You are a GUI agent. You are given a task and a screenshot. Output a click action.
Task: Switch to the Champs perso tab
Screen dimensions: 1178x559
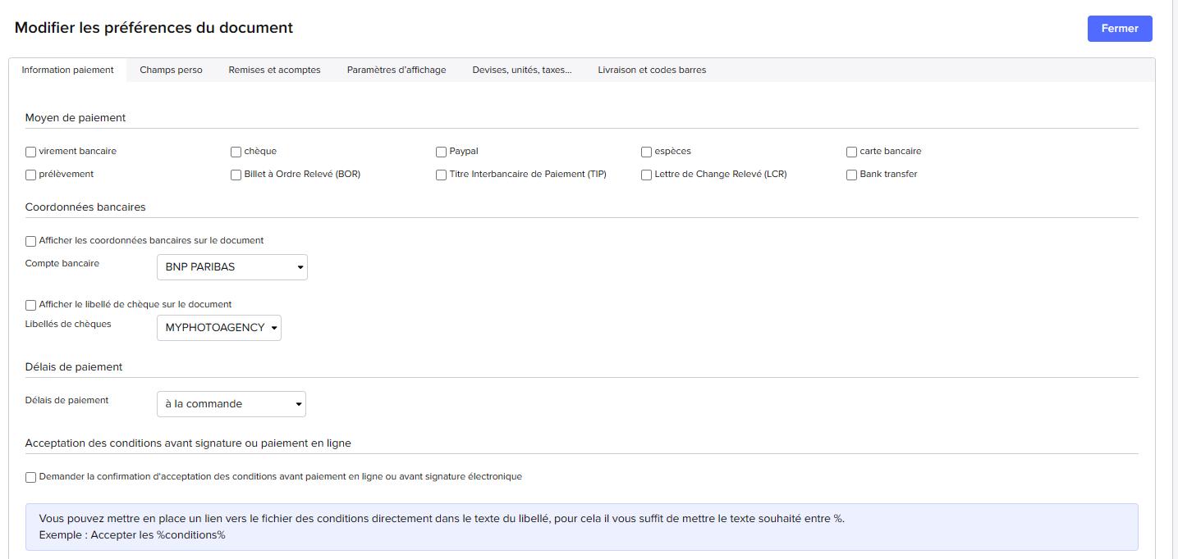(171, 70)
